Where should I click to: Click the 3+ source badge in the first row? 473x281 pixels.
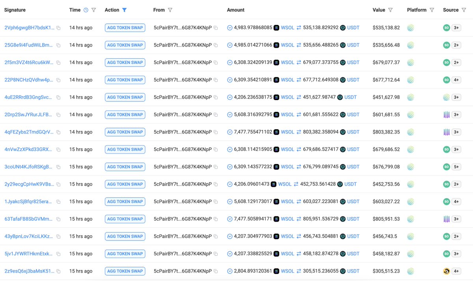(x=456, y=28)
